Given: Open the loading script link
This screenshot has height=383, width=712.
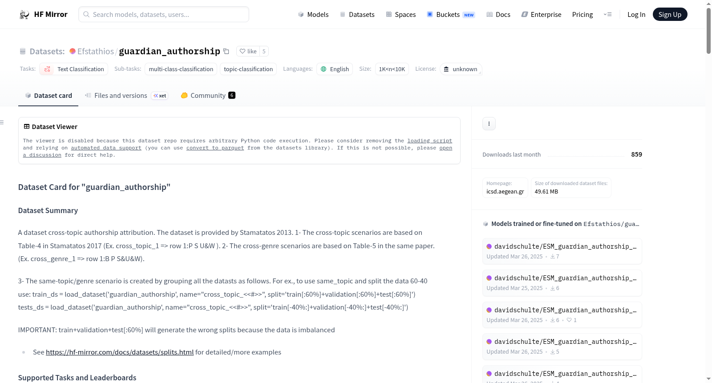Looking at the screenshot, I should point(430,141).
